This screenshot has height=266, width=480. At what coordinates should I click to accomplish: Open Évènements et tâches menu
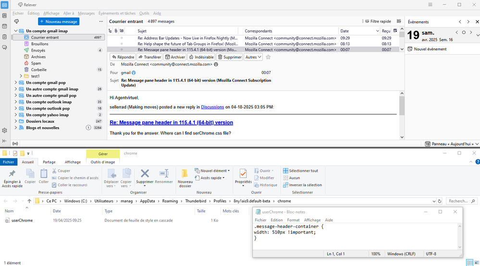tap(117, 13)
